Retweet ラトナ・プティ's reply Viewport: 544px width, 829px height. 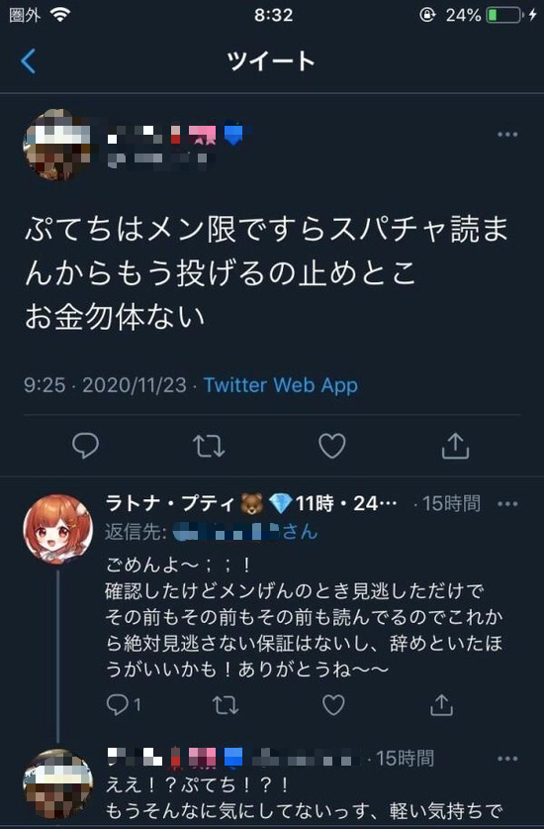click(x=226, y=705)
